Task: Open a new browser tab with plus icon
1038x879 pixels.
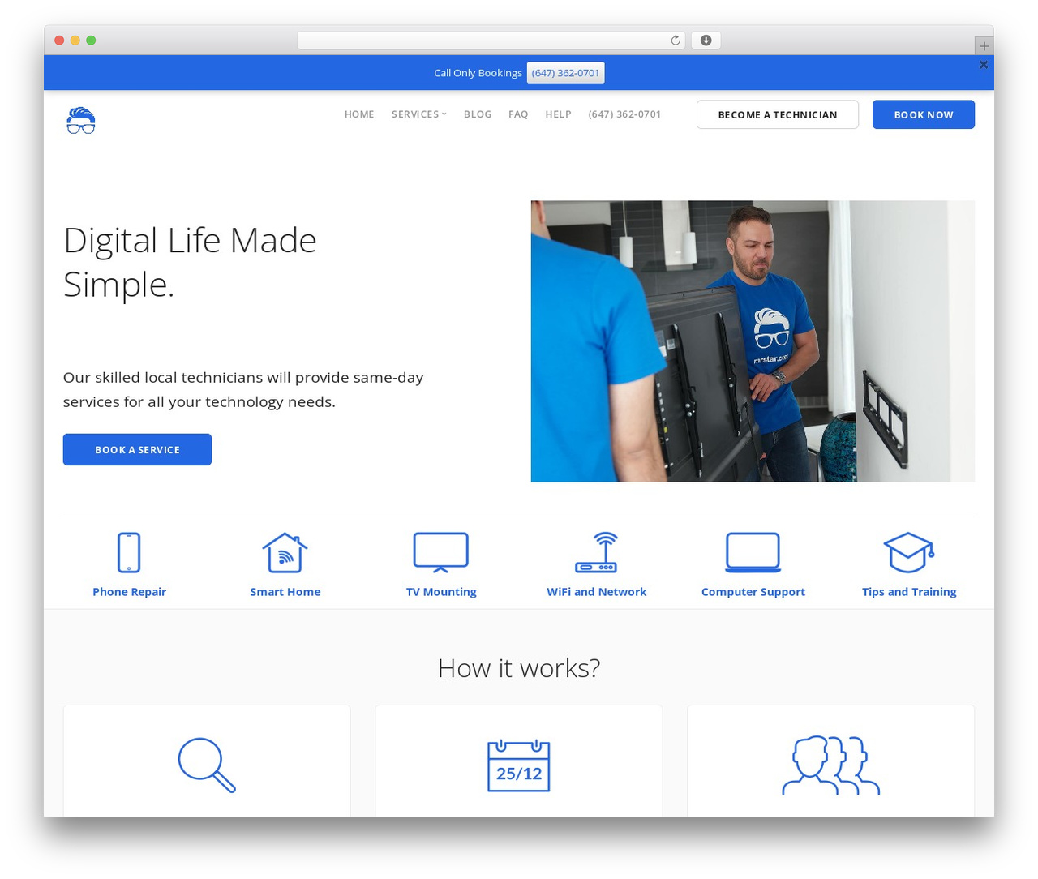Action: pos(984,46)
